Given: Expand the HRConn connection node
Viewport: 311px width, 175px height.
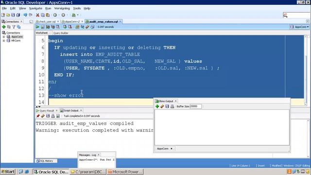Looking at the screenshot, I should click(x=3, y=41).
